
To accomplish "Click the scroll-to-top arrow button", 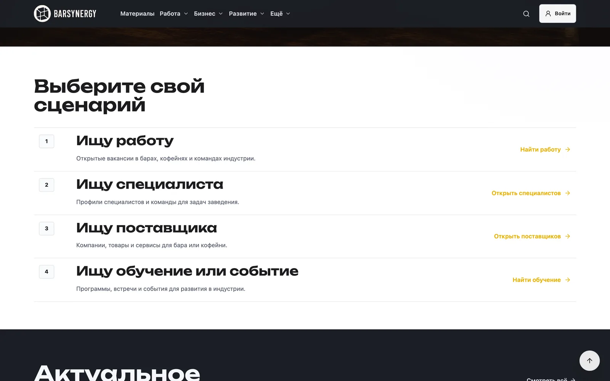I will coord(589,361).
